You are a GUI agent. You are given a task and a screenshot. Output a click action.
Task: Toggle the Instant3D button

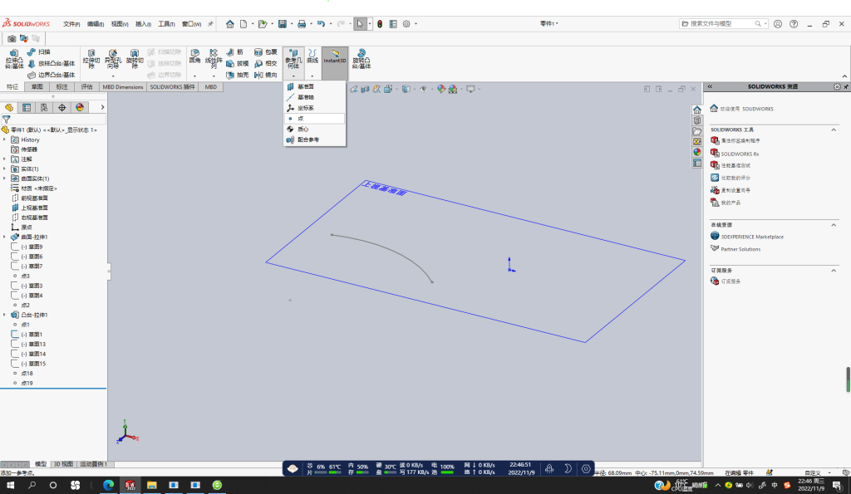[335, 56]
